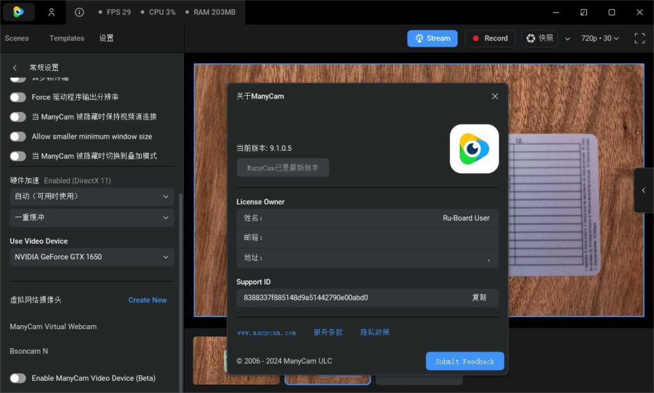Click ManyCam已是最新版本 update button

[x=283, y=167]
